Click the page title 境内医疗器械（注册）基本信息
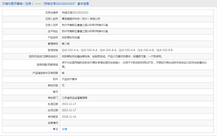 tap(47, 4)
